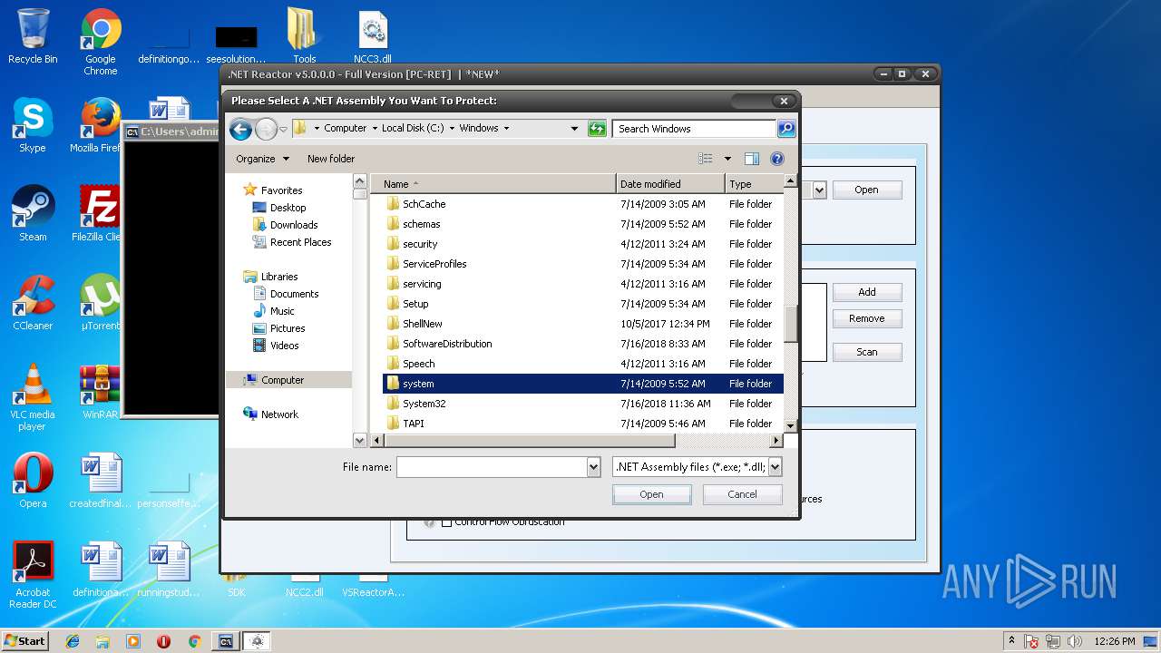This screenshot has width=1161, height=653.
Task: Click the search magnifier icon
Action: [x=786, y=129]
